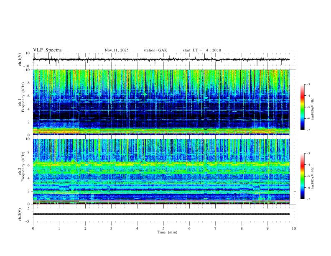Select the "ch.3(V)" axis label

click(x=20, y=215)
